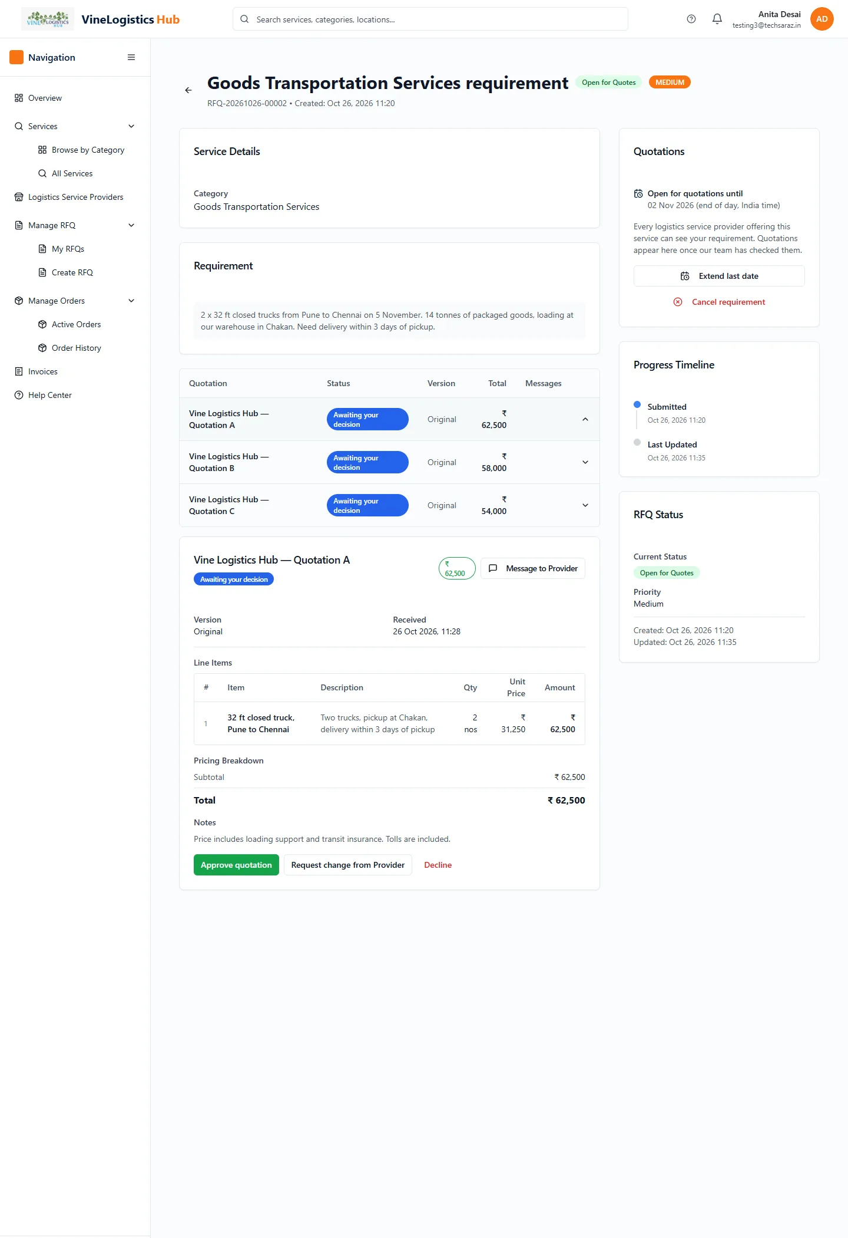Collapse the Manage RFQ chevron
848x1238 pixels.
[131, 225]
